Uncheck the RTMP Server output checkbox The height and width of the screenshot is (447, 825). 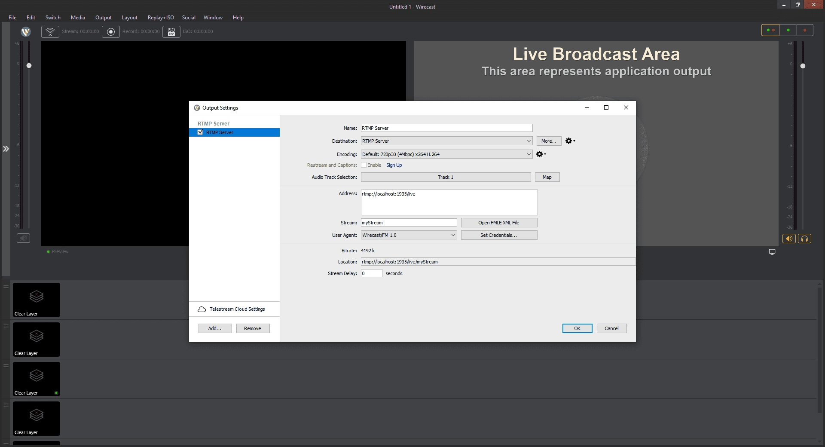(x=200, y=132)
